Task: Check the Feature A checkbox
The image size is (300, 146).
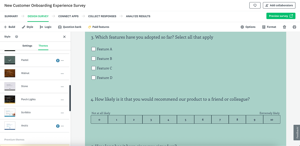Action: pos(93,49)
